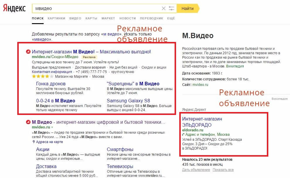Image resolution: width=290 pixels, height=178 pixels.
Task: Open the Samsung Galaxy S8 sitelink
Action: (x=128, y=101)
